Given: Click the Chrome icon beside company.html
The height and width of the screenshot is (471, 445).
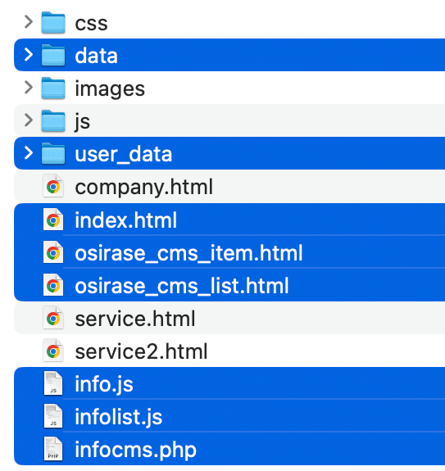Looking at the screenshot, I should coord(53,187).
